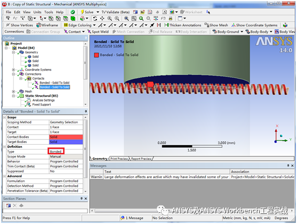Select first Bonded - Solid To Solid contact

click(54, 83)
